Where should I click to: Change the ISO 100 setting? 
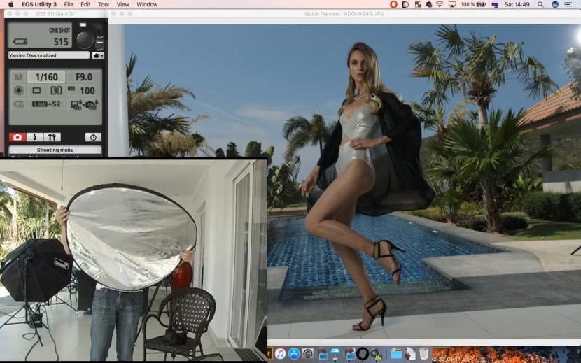click(x=83, y=91)
